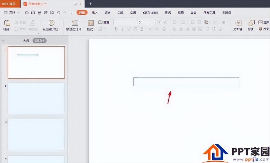This screenshot has height=163, width=270.
Task: Clear text formatting with eraser icon
Action: (x=164, y=29)
